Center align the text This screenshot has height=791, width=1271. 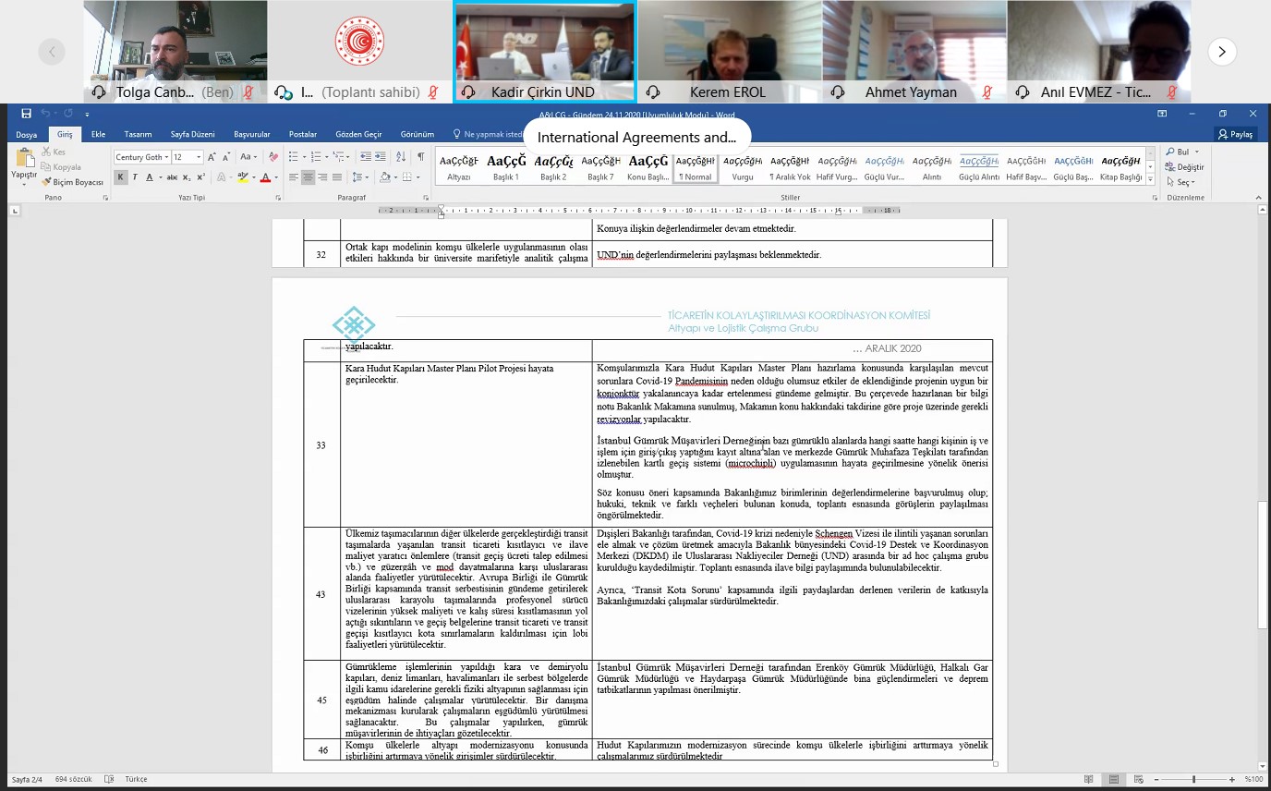[309, 177]
